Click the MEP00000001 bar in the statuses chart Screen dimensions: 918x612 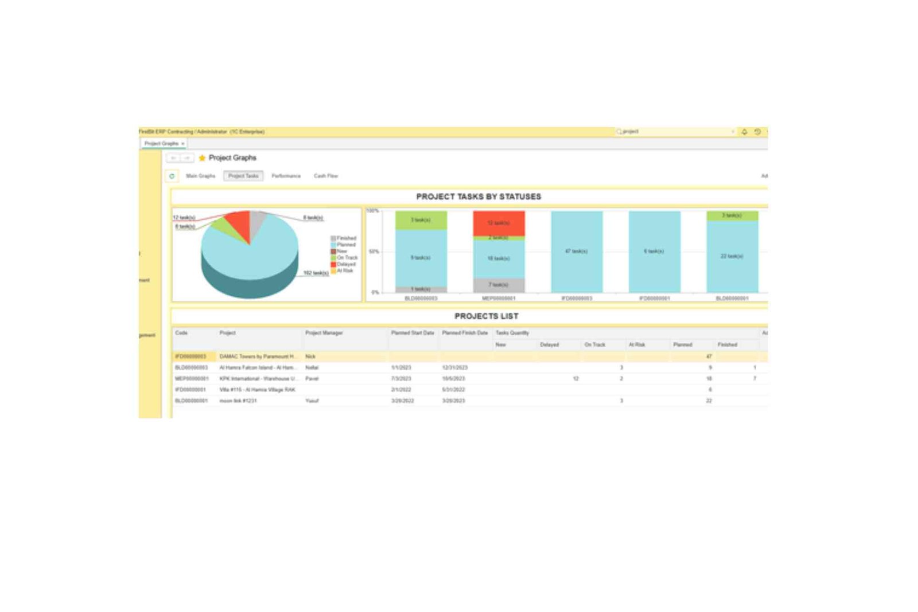tap(498, 252)
